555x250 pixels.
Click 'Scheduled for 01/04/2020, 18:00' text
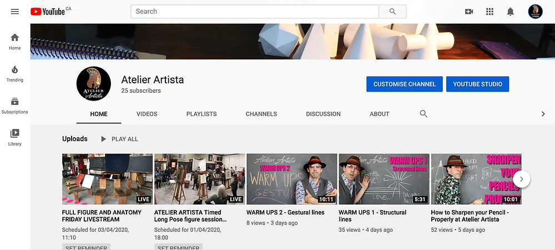[188, 234]
